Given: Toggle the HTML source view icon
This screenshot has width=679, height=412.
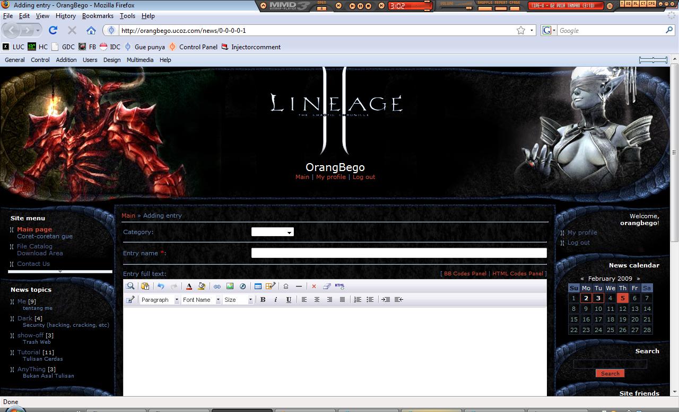Looking at the screenshot, I should 340,286.
